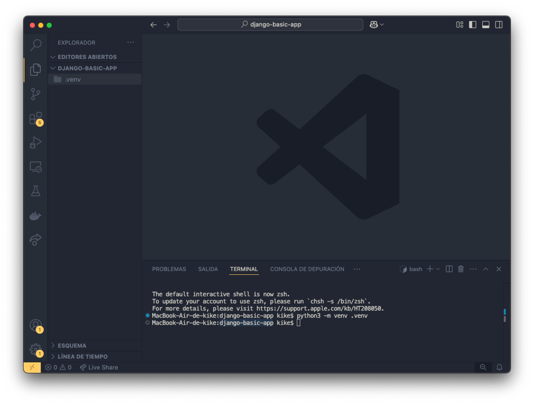Click the django-basic-app command center search

point(270,24)
